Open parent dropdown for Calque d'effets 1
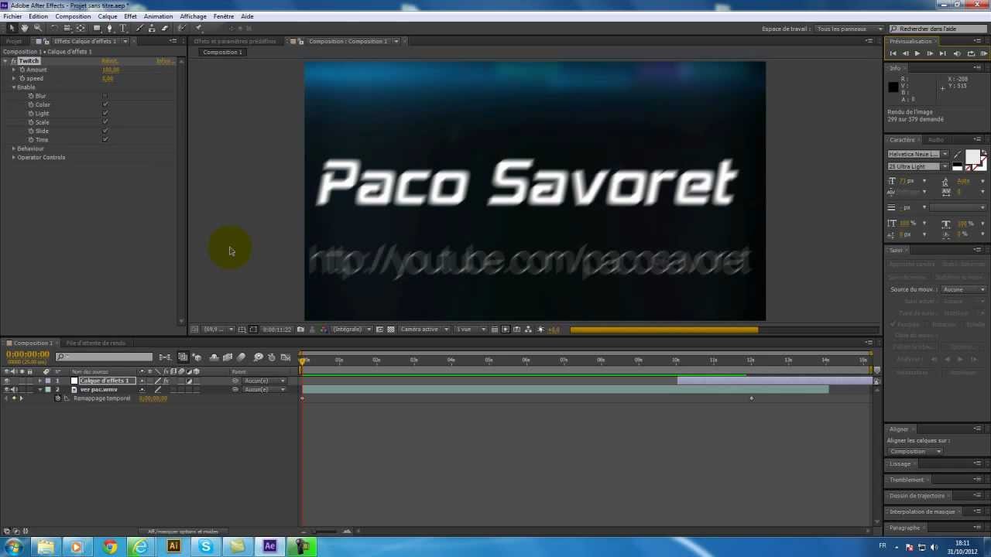991x557 pixels. (265, 381)
